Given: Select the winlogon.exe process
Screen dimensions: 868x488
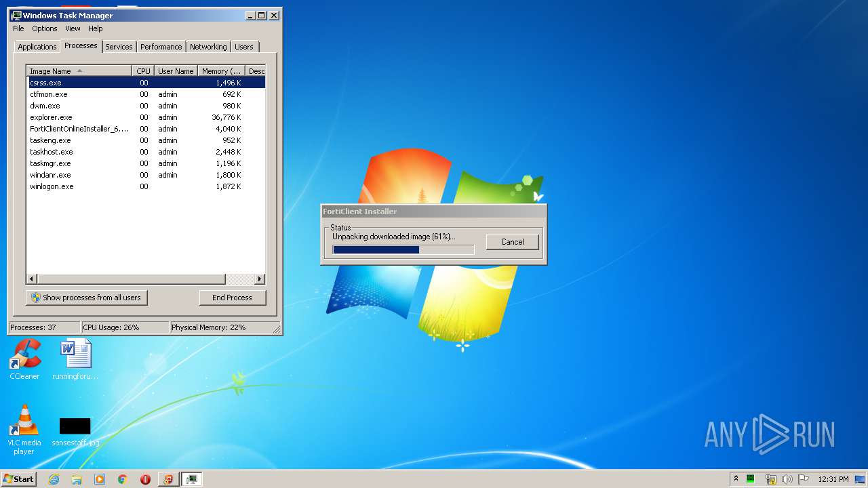Looking at the screenshot, I should click(146, 186).
